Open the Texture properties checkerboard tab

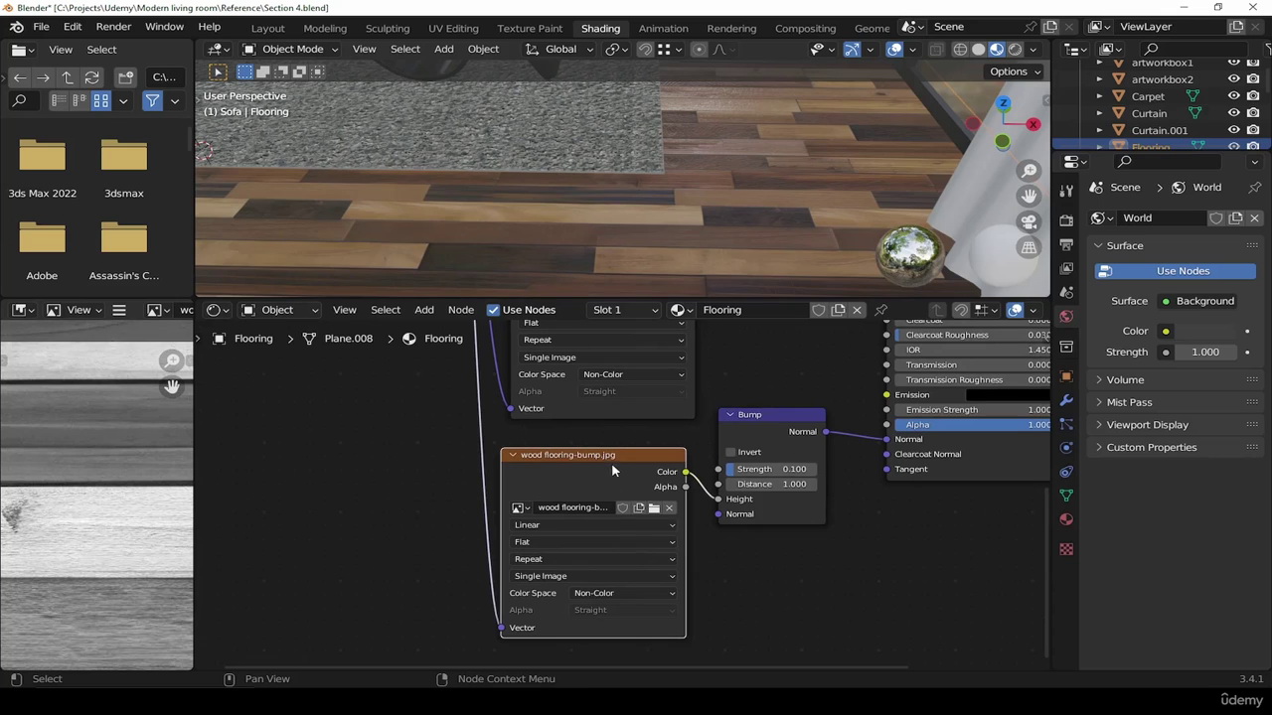(x=1066, y=549)
